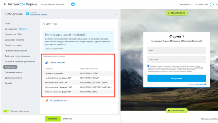Image resolution: width=218 pixels, height=123 pixels.
Task: Go to Заголовок и кнопка settings
Action: pos(14,40)
